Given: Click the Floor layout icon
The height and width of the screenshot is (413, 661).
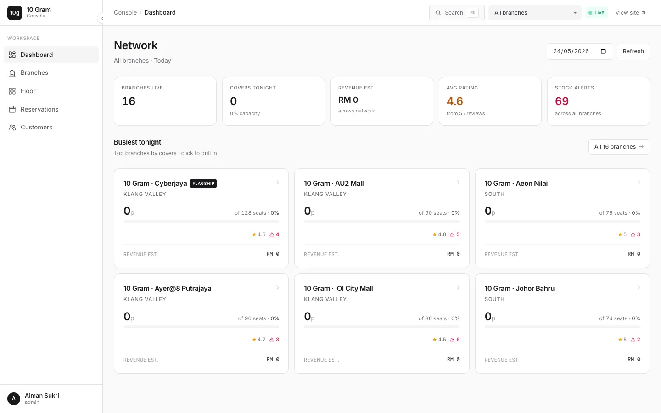Looking at the screenshot, I should pyautogui.click(x=12, y=91).
